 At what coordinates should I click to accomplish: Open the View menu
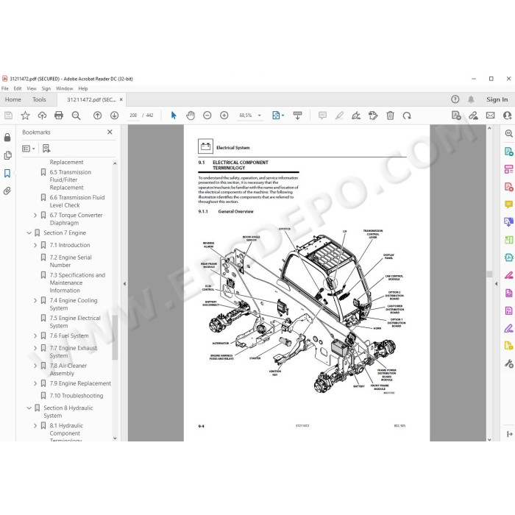(32, 88)
